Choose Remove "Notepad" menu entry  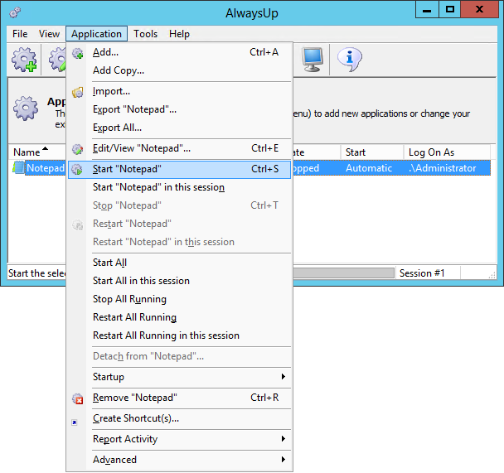(x=179, y=398)
